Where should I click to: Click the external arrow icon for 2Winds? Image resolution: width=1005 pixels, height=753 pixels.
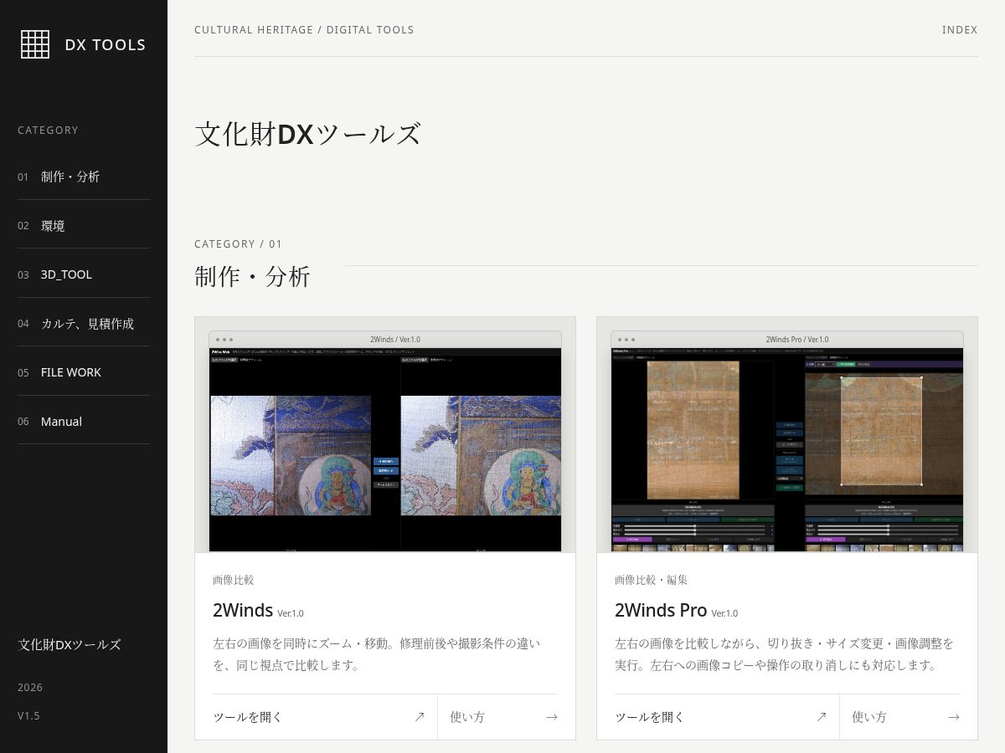420,717
